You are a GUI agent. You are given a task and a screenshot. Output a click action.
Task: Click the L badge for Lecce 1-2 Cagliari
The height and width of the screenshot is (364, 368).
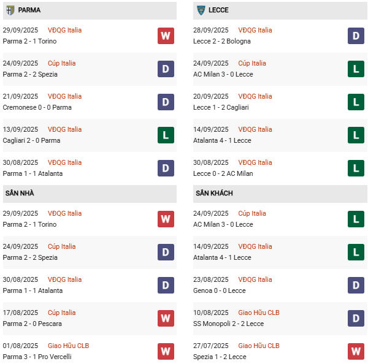pyautogui.click(x=356, y=102)
